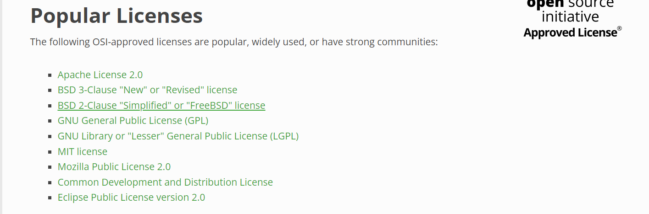Click the bullet next to LGPL entry
Screen dimensions: 649x214
click(50, 137)
